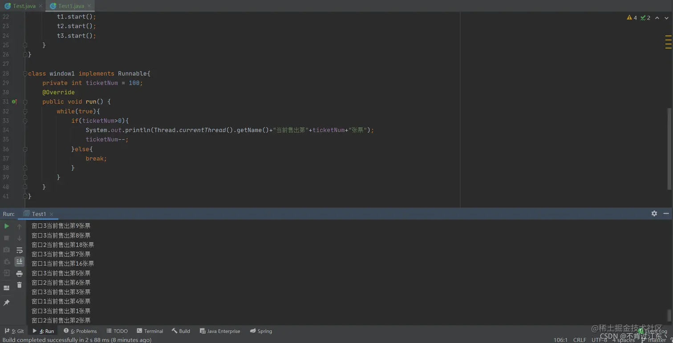The height and width of the screenshot is (343, 673).
Task: Open the TODO tool window
Action: coord(117,331)
